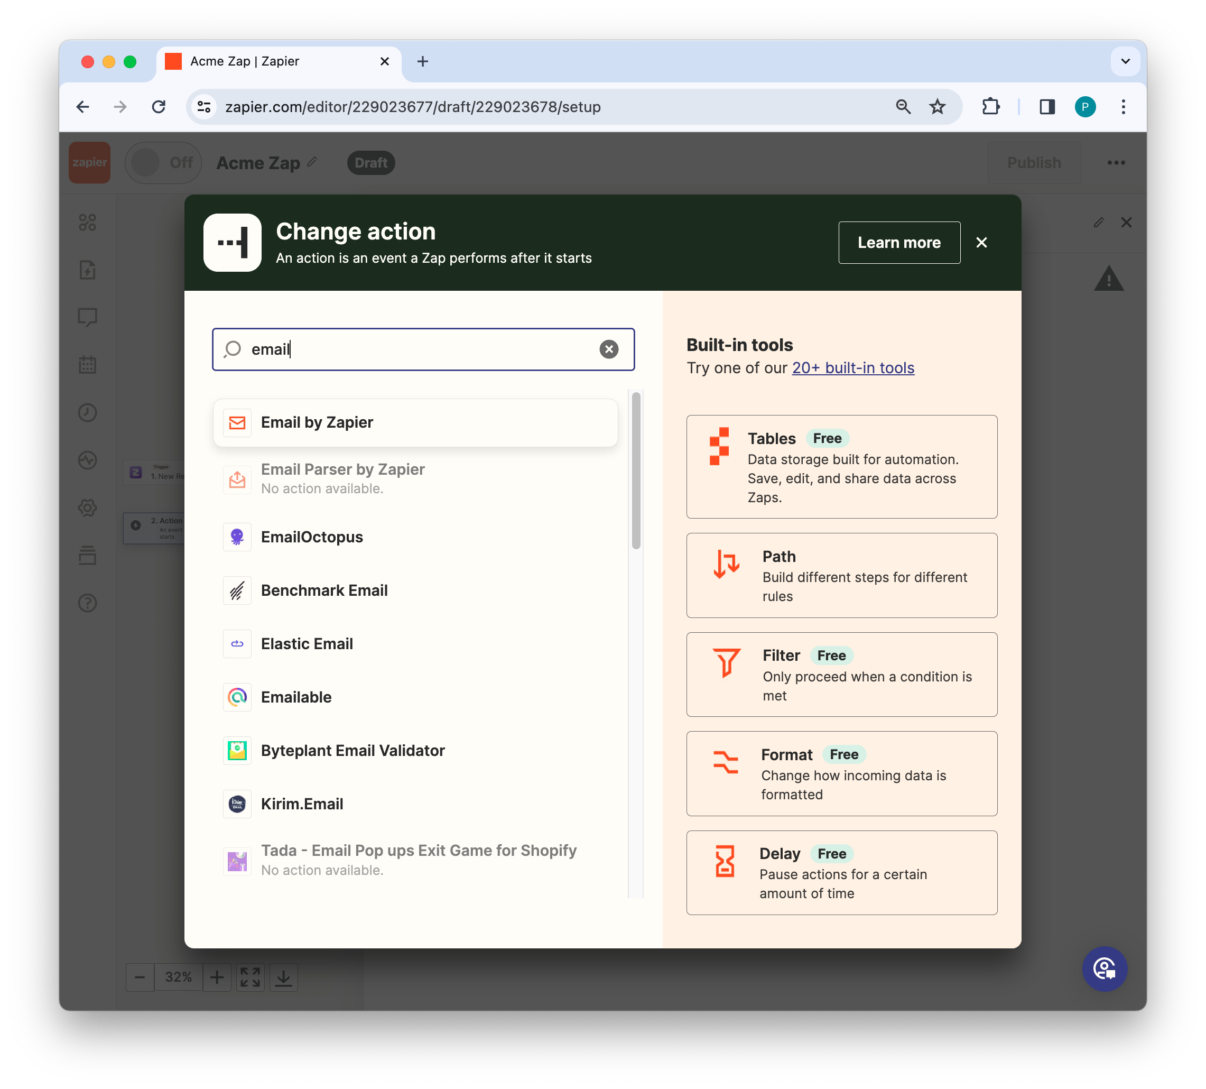This screenshot has width=1206, height=1089.
Task: Select the Filter built-in tool card
Action: click(x=841, y=675)
